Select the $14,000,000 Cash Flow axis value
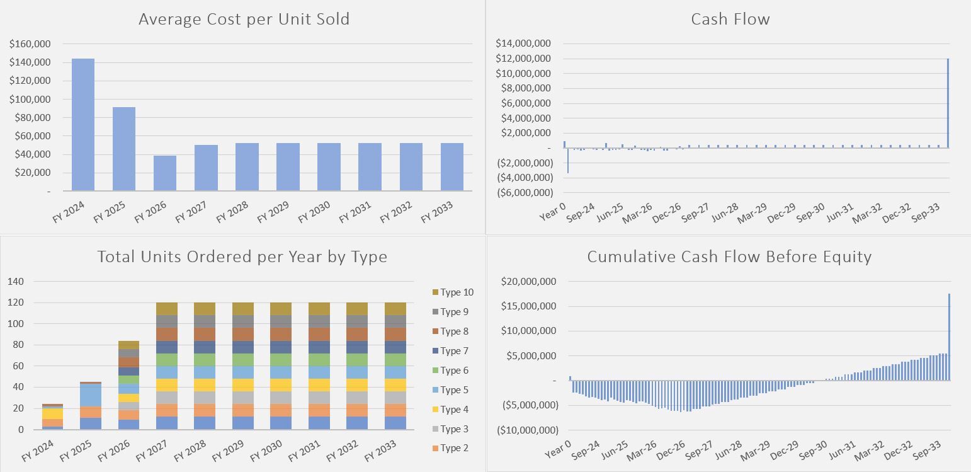Image resolution: width=971 pixels, height=472 pixels. [523, 43]
